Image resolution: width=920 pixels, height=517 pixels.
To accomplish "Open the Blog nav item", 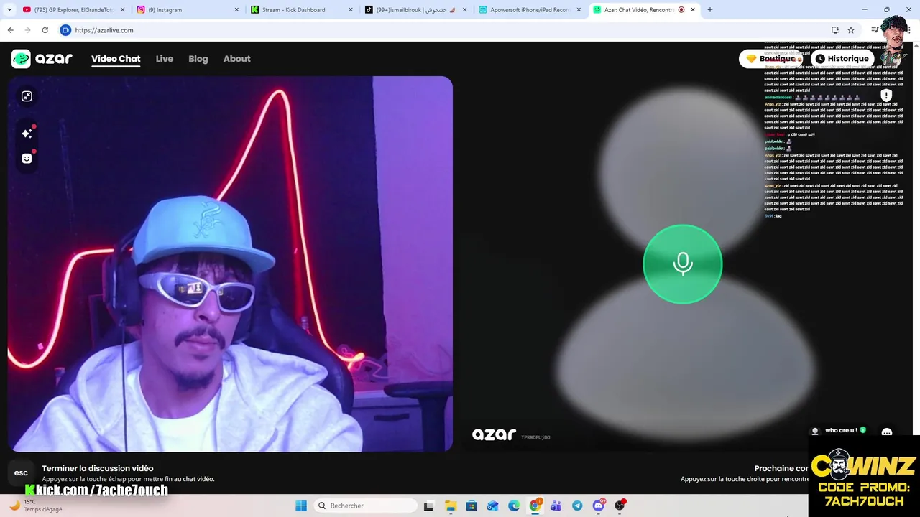I will click(198, 59).
